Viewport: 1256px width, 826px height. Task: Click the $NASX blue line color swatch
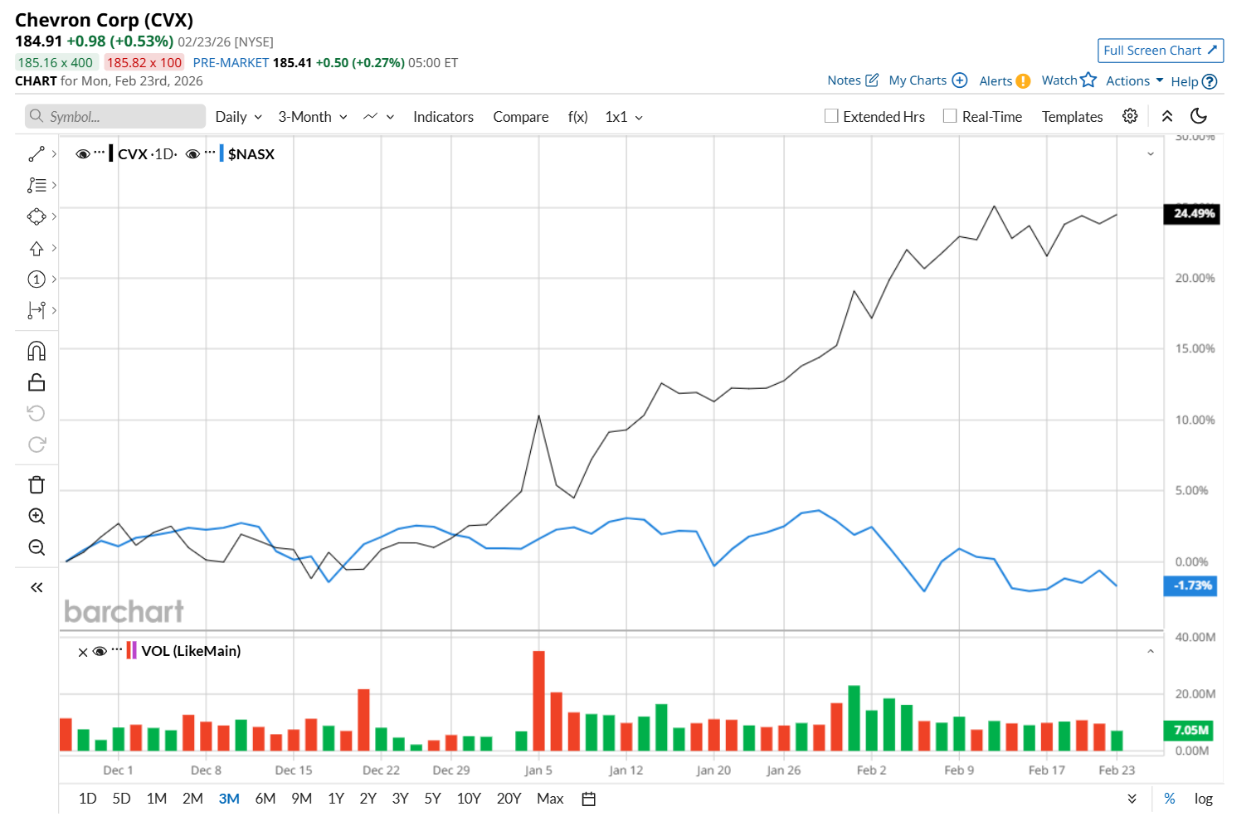[x=222, y=153]
